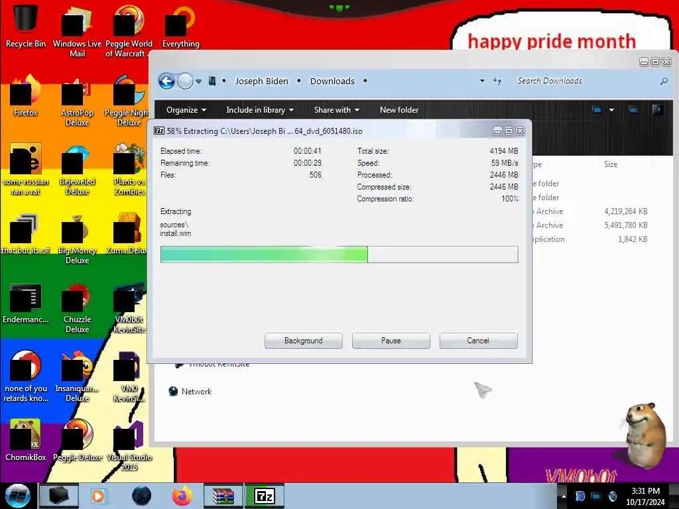Open Peggle World of Warcraft shortcut

point(129,32)
